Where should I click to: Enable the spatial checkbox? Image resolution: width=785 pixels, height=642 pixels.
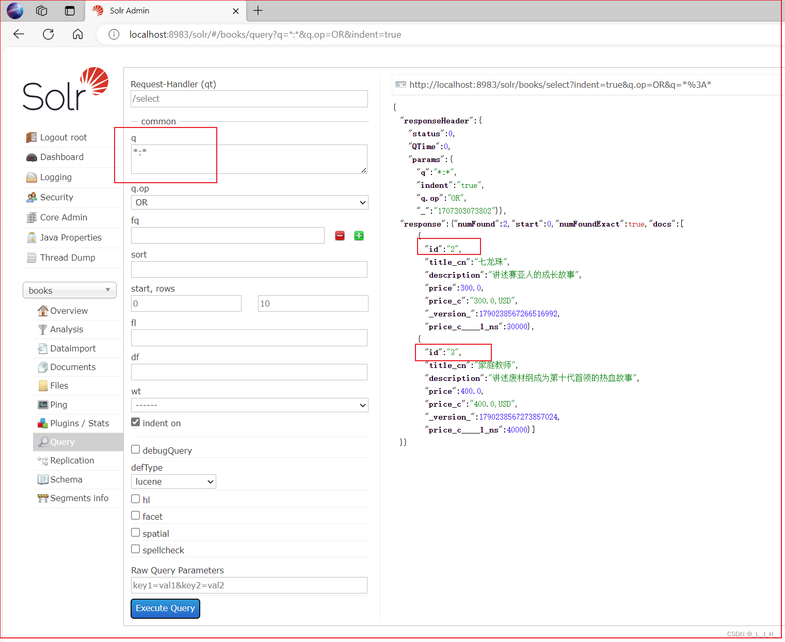[136, 533]
